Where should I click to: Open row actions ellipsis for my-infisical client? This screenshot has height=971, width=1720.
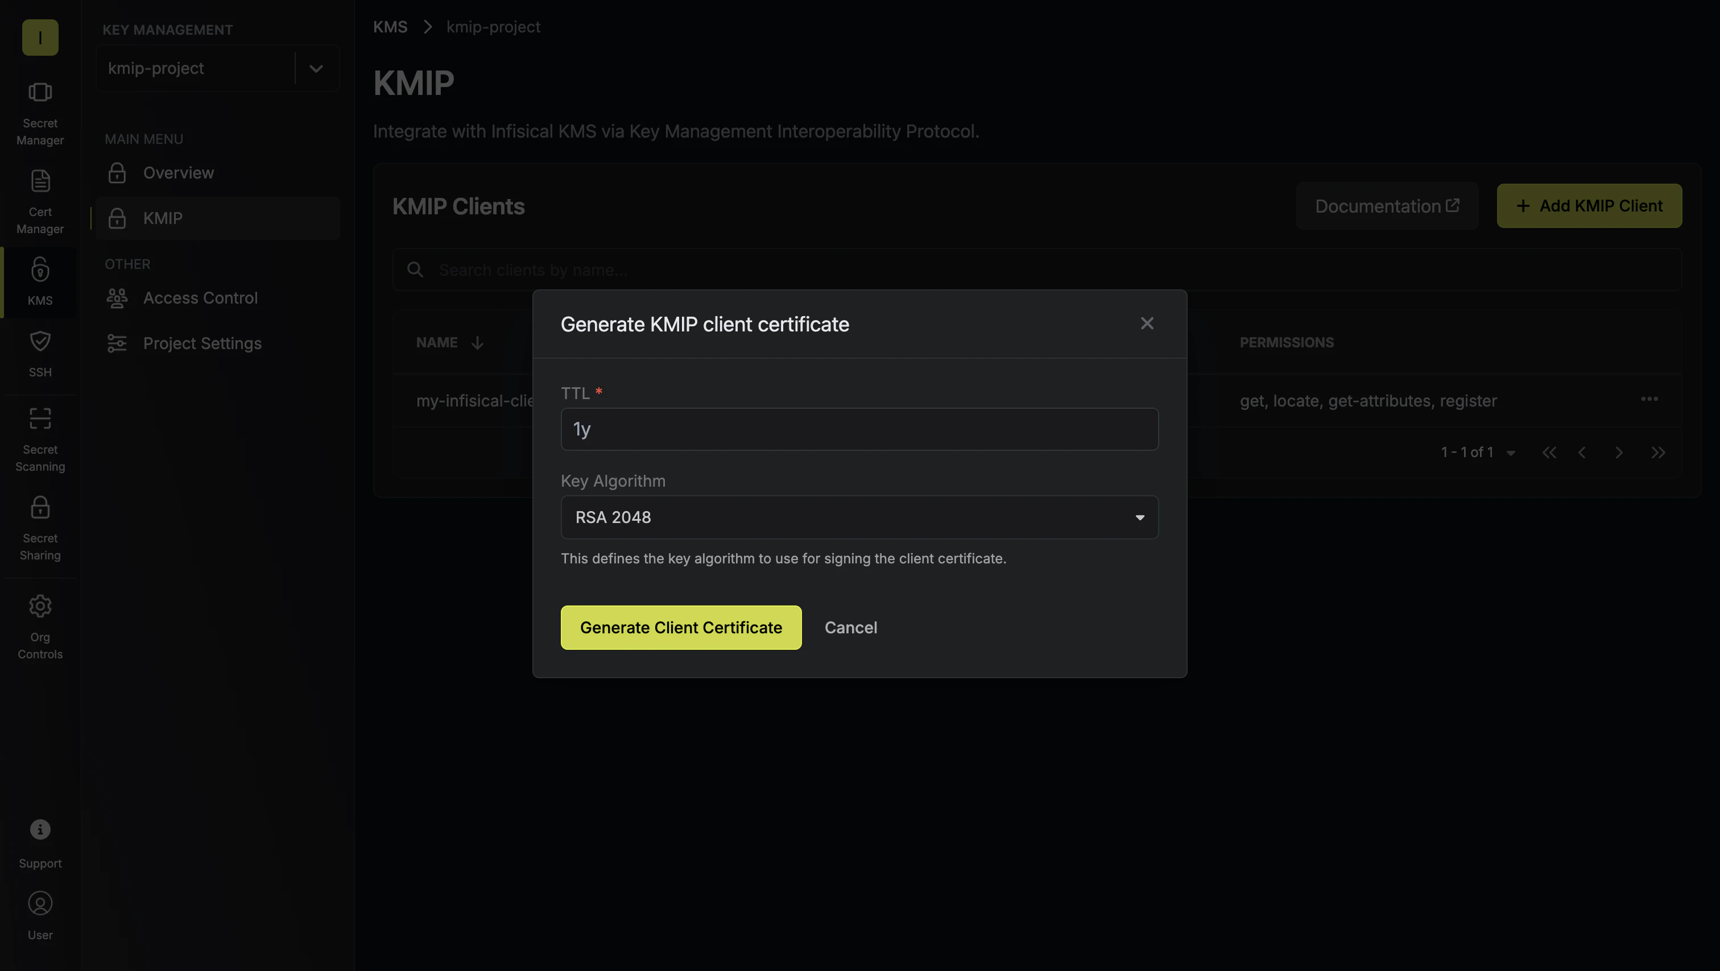[x=1649, y=399]
